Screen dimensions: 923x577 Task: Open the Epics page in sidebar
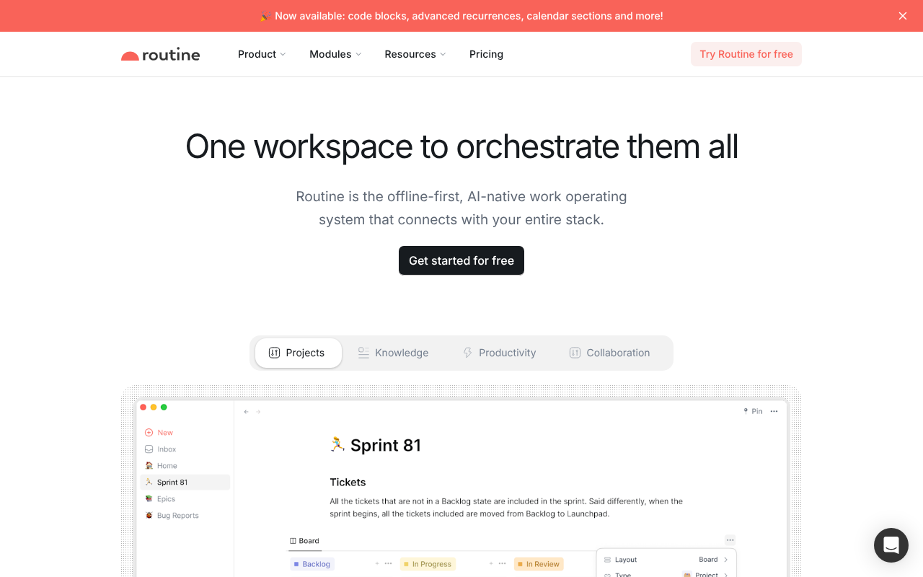[x=164, y=498]
